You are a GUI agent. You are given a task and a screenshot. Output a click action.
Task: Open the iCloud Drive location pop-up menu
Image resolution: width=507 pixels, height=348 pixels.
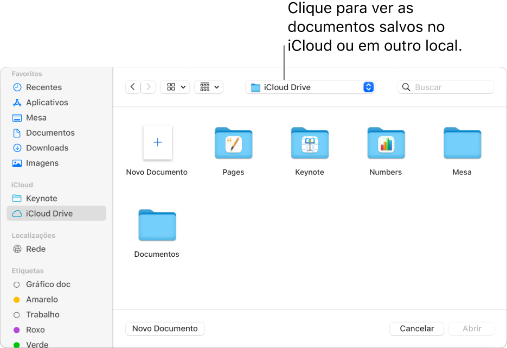tap(310, 87)
